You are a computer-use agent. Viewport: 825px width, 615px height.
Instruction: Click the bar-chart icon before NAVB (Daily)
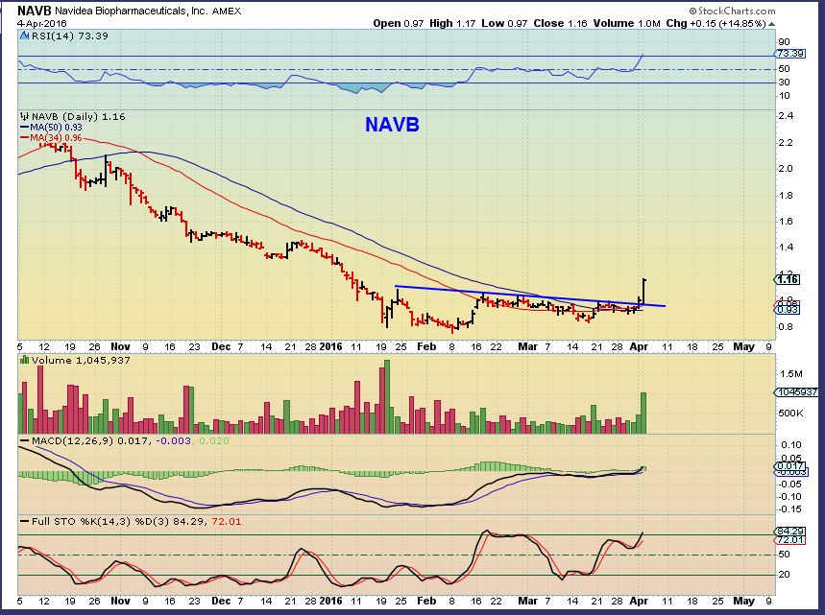24,116
